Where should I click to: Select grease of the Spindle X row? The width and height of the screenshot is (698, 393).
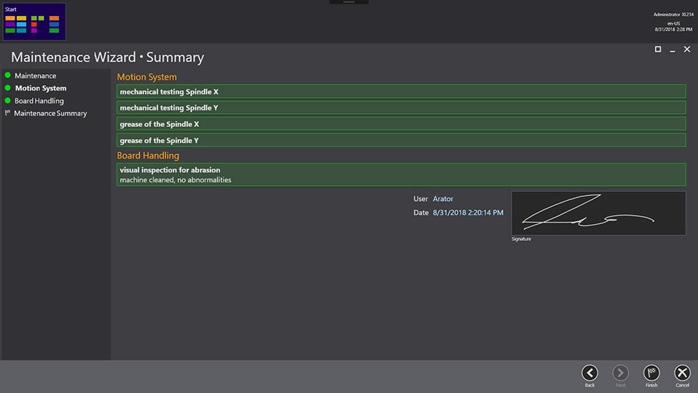click(x=401, y=124)
